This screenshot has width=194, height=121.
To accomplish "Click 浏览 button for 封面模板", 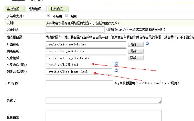I will [x=136, y=44].
